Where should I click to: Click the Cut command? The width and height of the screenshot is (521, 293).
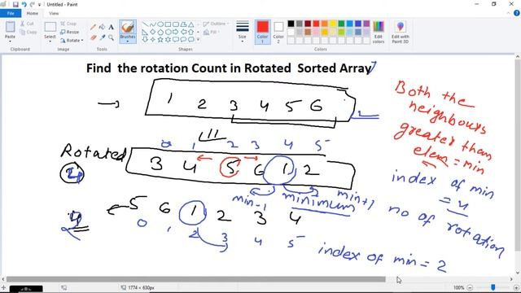[27, 24]
